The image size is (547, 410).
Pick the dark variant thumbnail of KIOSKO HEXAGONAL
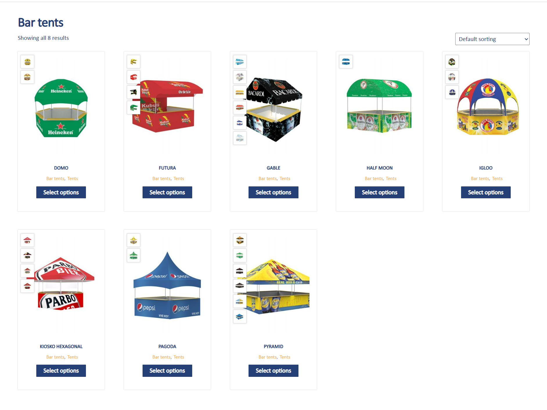coord(28,256)
